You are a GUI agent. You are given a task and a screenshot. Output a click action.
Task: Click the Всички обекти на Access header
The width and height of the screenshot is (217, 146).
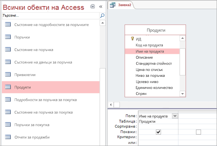pyautogui.click(x=43, y=7)
